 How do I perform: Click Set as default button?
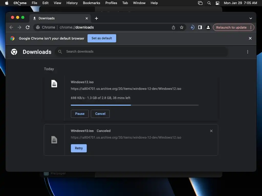102,38
